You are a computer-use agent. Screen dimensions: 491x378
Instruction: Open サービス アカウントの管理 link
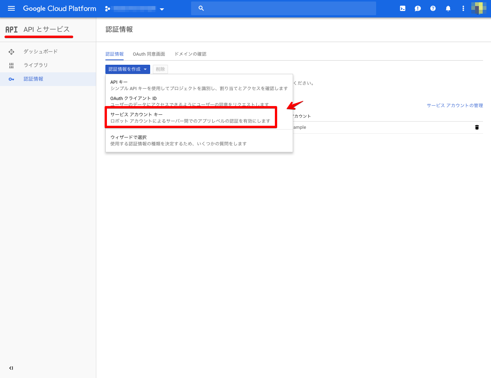[455, 105]
